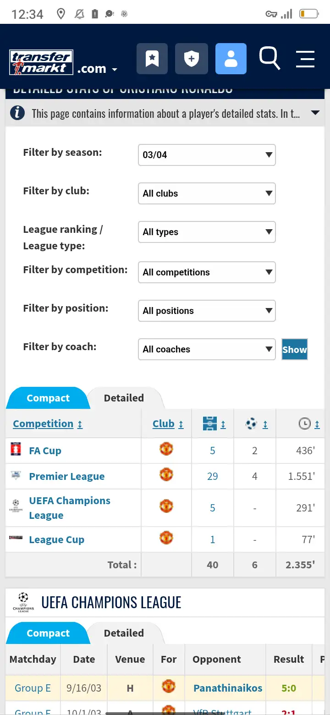This screenshot has height=715, width=330.
Task: Open the Premier League link
Action: pos(67,476)
